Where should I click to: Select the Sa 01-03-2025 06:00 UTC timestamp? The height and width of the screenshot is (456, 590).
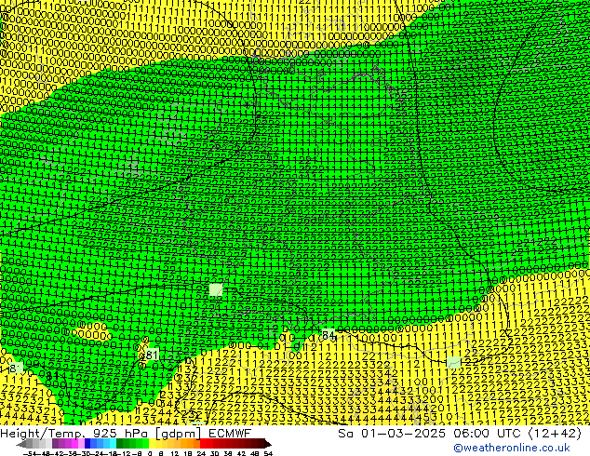[460, 433]
